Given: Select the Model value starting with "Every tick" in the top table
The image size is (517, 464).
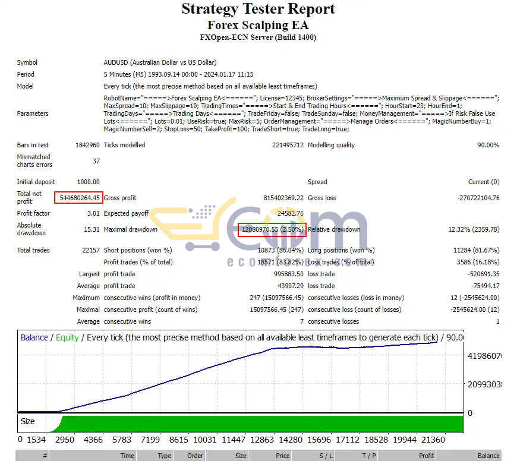Looking at the screenshot, I should coord(210,86).
